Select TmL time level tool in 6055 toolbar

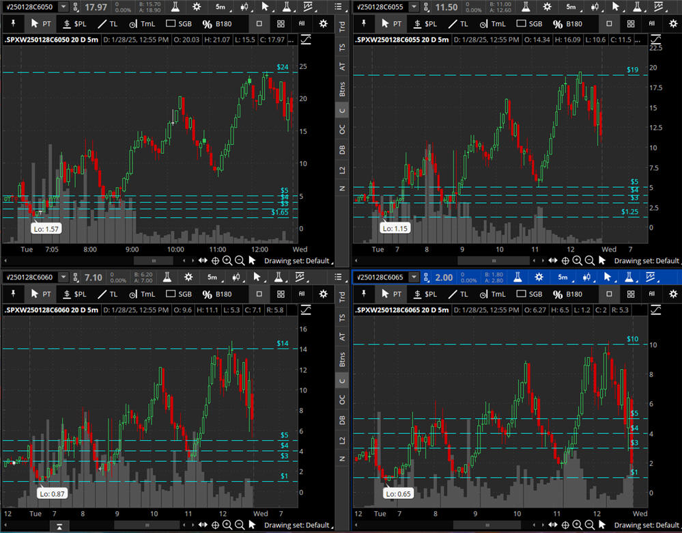point(492,23)
